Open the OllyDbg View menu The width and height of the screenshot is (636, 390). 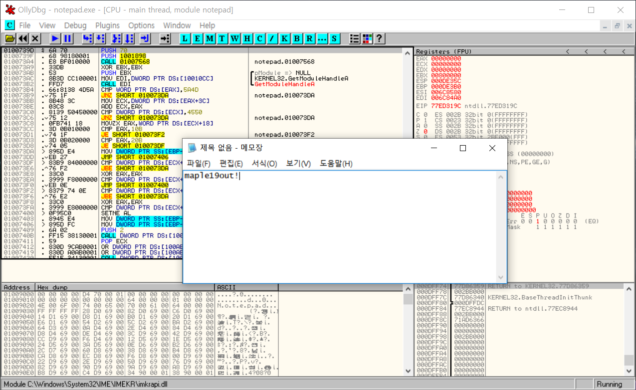click(x=47, y=25)
